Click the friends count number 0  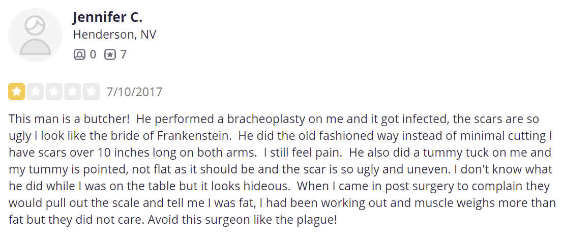(x=93, y=54)
